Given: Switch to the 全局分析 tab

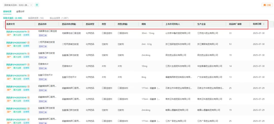Looking at the screenshot, I should (20, 11).
